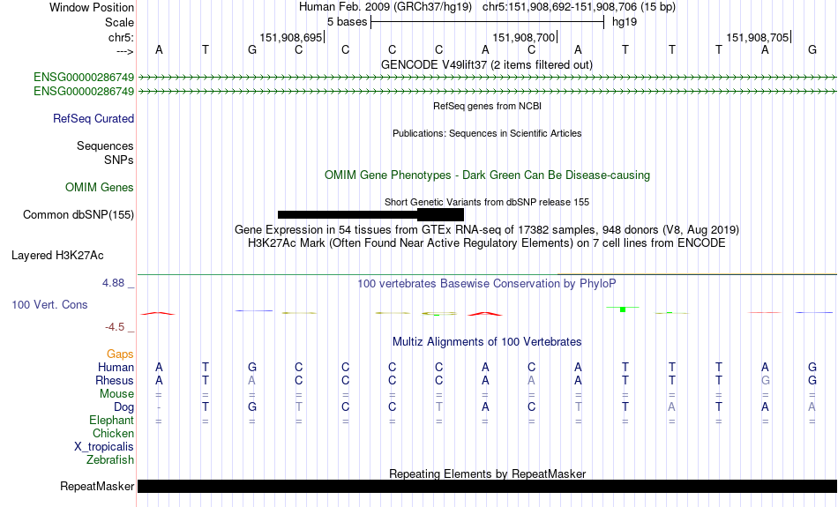Viewport: 838px width, 507px height.
Task: Click the Sequences label under Publications
Action: (x=105, y=145)
